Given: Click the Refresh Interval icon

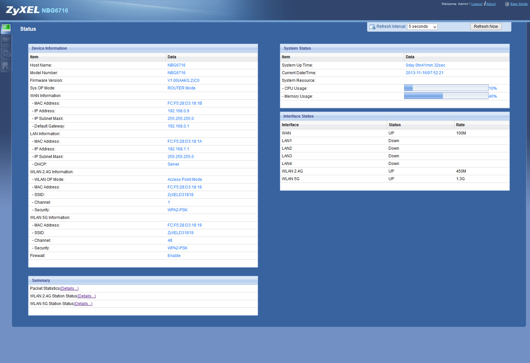Looking at the screenshot, I should point(372,27).
